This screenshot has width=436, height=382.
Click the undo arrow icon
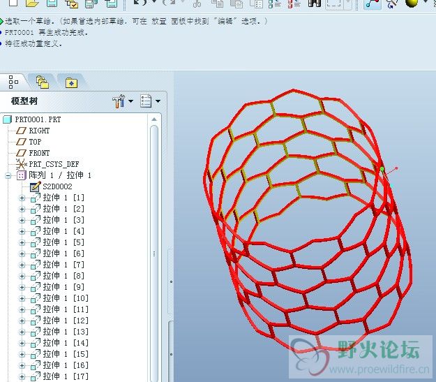pos(140,3)
